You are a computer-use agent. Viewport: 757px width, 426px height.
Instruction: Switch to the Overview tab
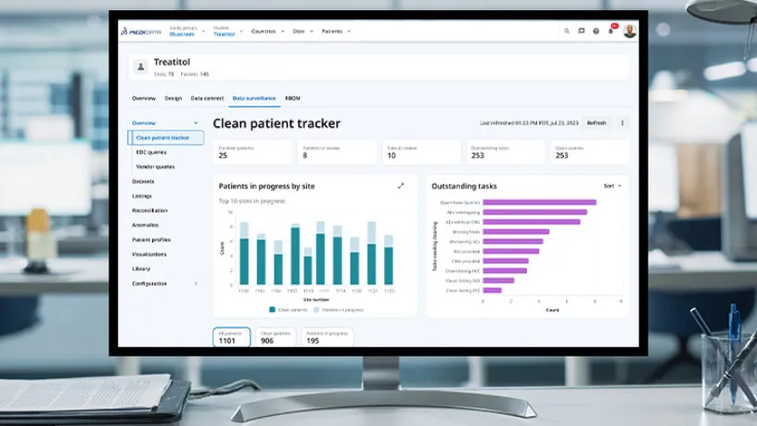(x=144, y=98)
